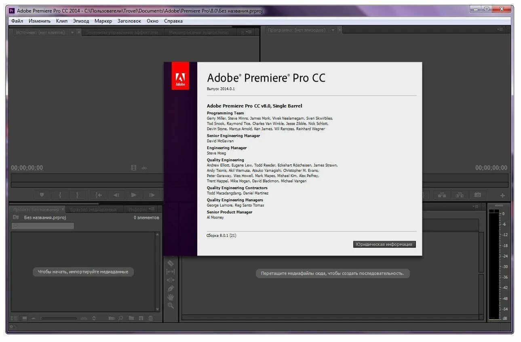Open the Project panel flyout menu
The image size is (521, 342).
pos(152,209)
